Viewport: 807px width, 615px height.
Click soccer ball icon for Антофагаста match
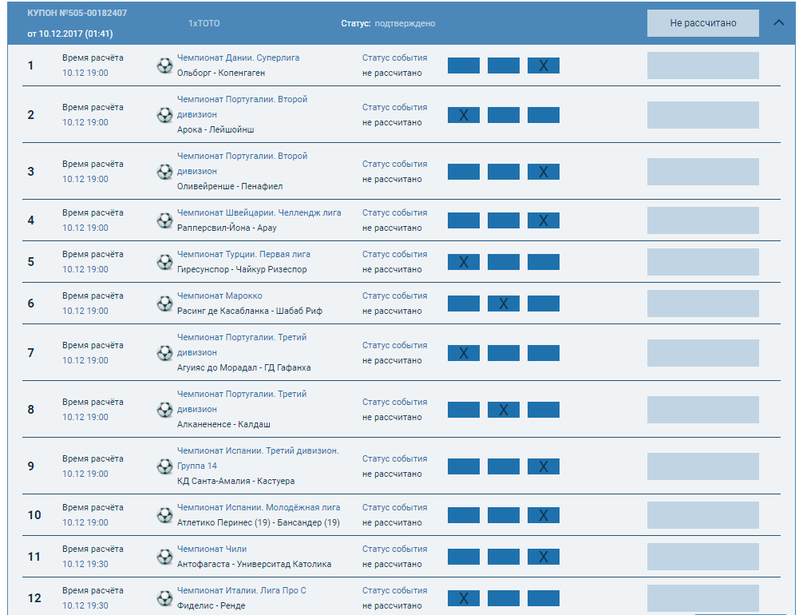pos(164,556)
